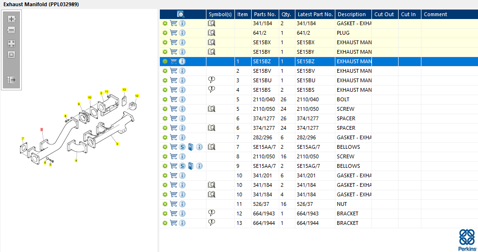Show info for the 2110/040 BOLT

click(x=182, y=99)
